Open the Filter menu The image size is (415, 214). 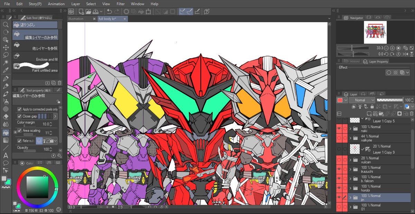point(121,4)
